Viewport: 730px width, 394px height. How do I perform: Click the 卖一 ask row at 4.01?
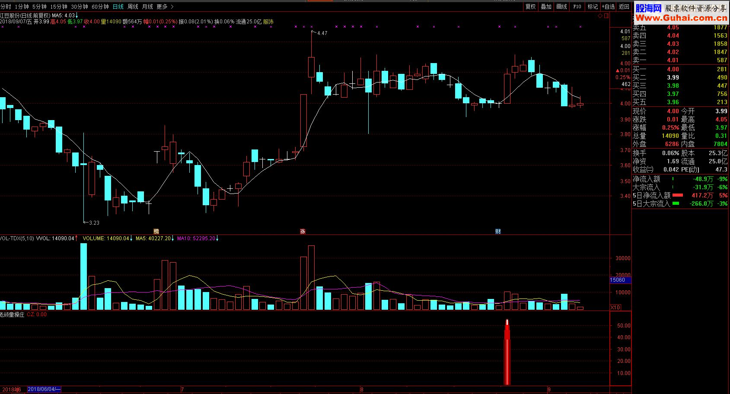(680, 60)
